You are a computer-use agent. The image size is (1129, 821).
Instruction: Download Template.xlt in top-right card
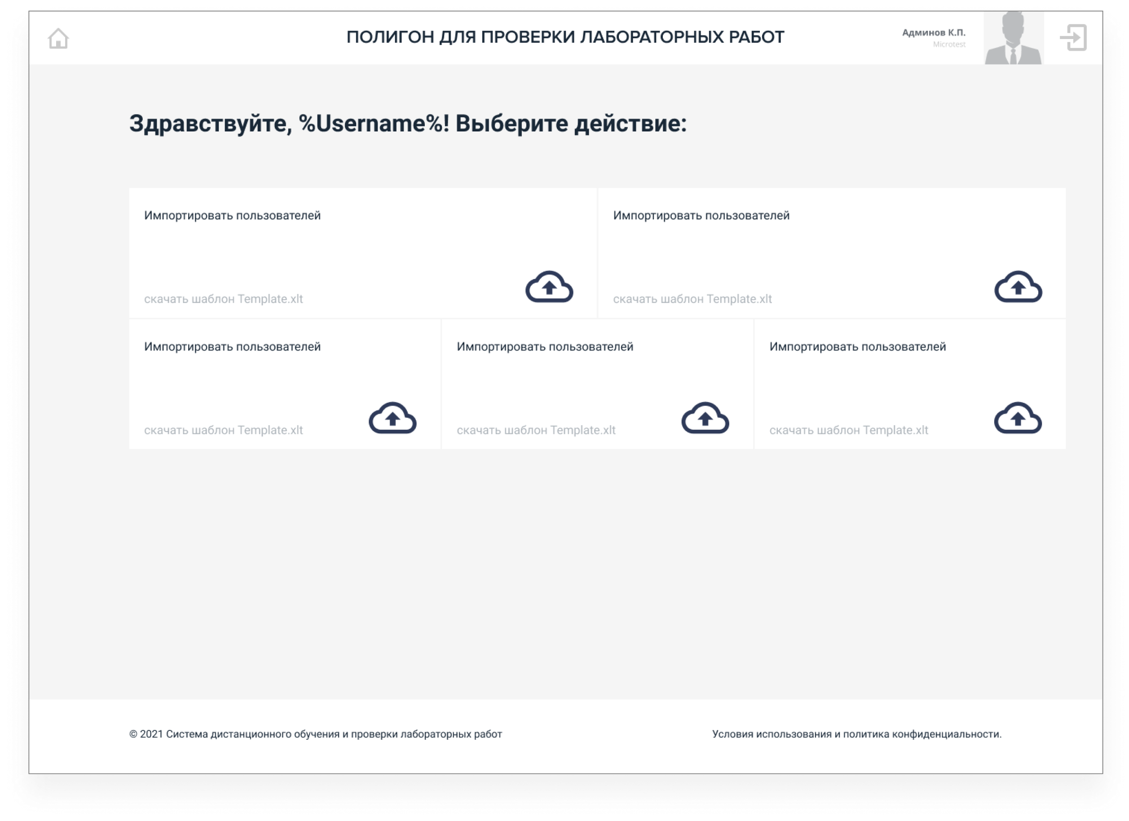point(692,299)
